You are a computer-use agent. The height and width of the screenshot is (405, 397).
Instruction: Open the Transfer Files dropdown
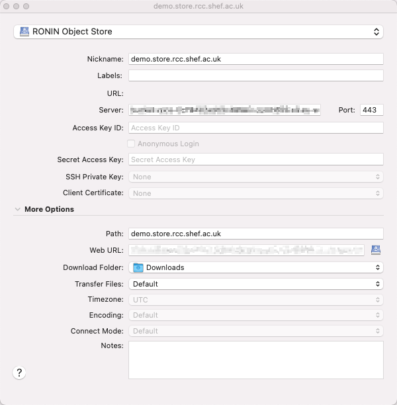(x=255, y=284)
